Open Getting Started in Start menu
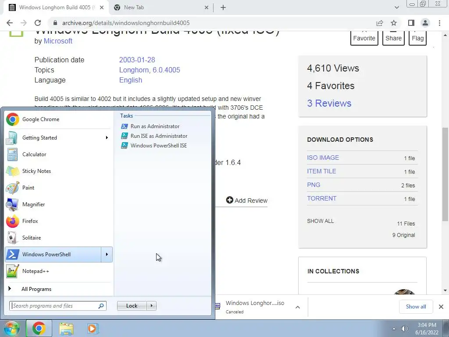Viewport: 449px width, 337px height. (x=58, y=138)
